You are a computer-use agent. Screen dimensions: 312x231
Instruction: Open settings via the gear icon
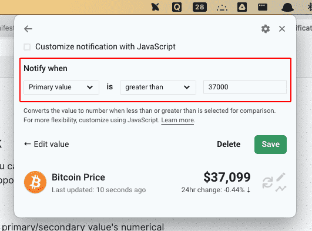pos(266,29)
